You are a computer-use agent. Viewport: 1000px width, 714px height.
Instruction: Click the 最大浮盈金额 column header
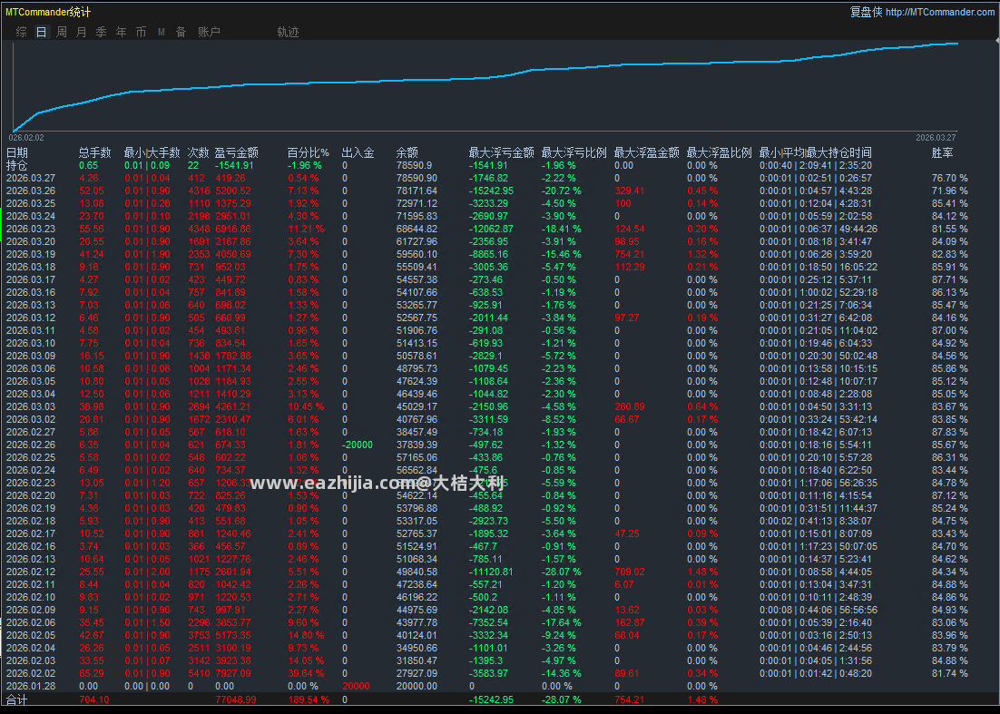(x=647, y=153)
